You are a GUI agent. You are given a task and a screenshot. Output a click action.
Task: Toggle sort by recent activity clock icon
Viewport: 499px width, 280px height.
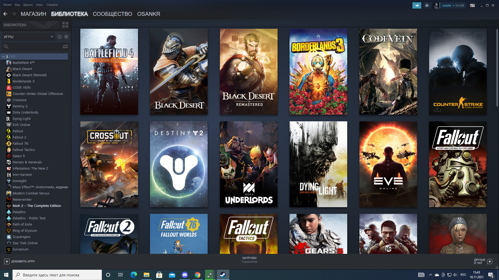pos(60,37)
